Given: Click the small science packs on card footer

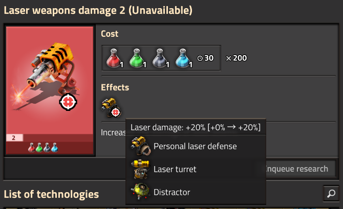Looking at the screenshot, I should click(43, 147).
